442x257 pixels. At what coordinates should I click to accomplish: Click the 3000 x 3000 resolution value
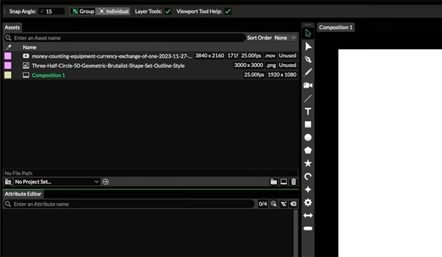point(249,65)
